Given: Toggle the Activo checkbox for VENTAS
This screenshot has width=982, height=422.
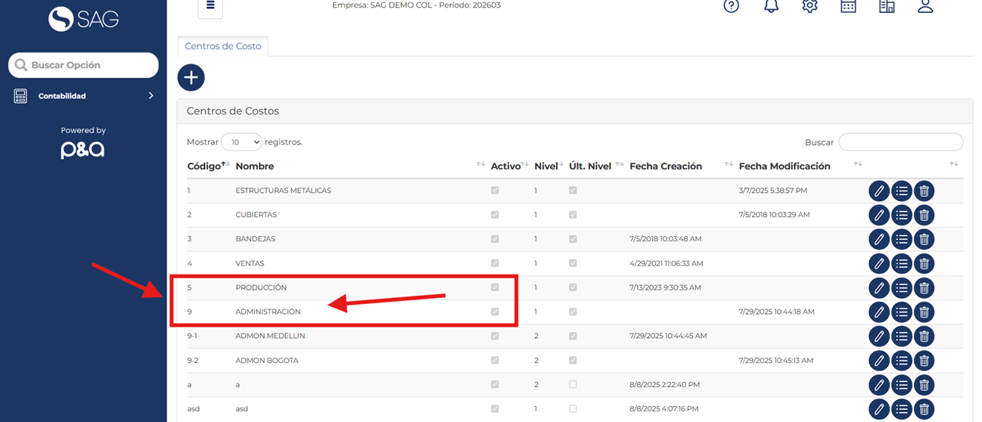Looking at the screenshot, I should click(x=495, y=263).
